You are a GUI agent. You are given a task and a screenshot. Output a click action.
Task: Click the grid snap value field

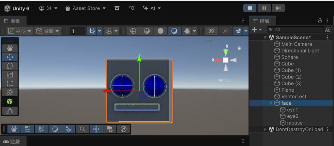(x=78, y=31)
